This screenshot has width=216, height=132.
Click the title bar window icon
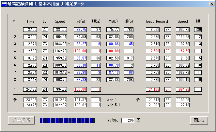[x=4, y=4]
